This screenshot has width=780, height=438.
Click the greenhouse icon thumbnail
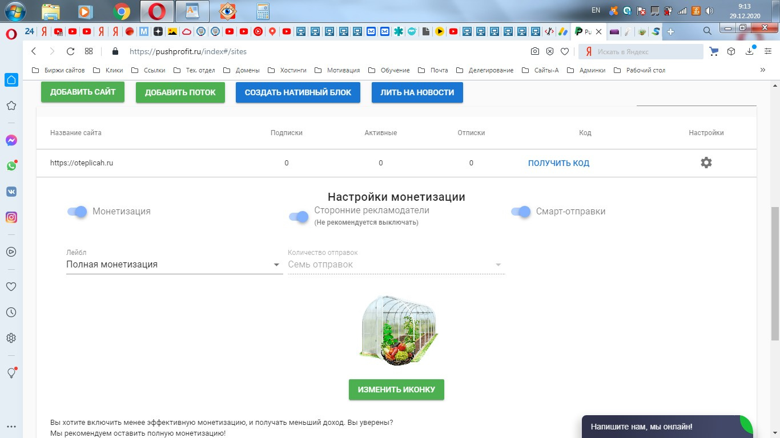397,331
